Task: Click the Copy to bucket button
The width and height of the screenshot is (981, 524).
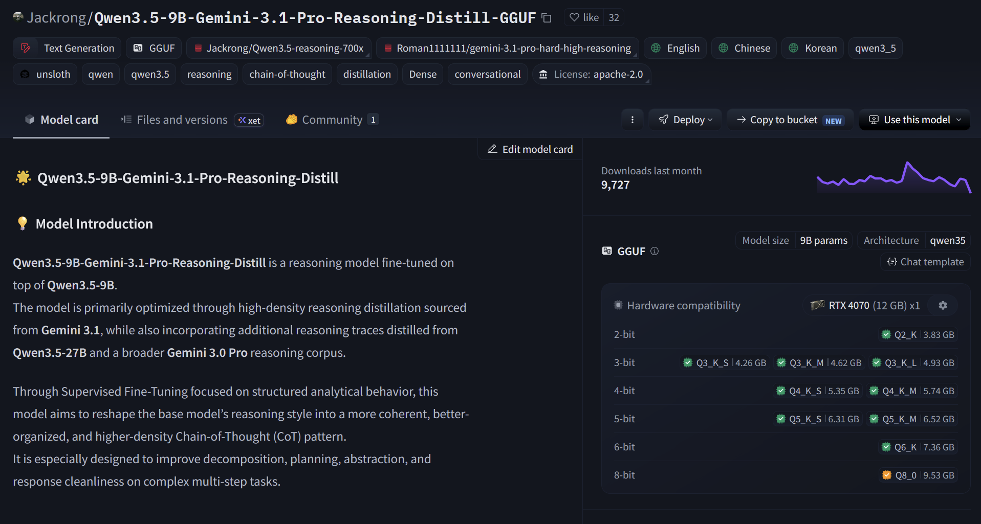Action: tap(790, 120)
